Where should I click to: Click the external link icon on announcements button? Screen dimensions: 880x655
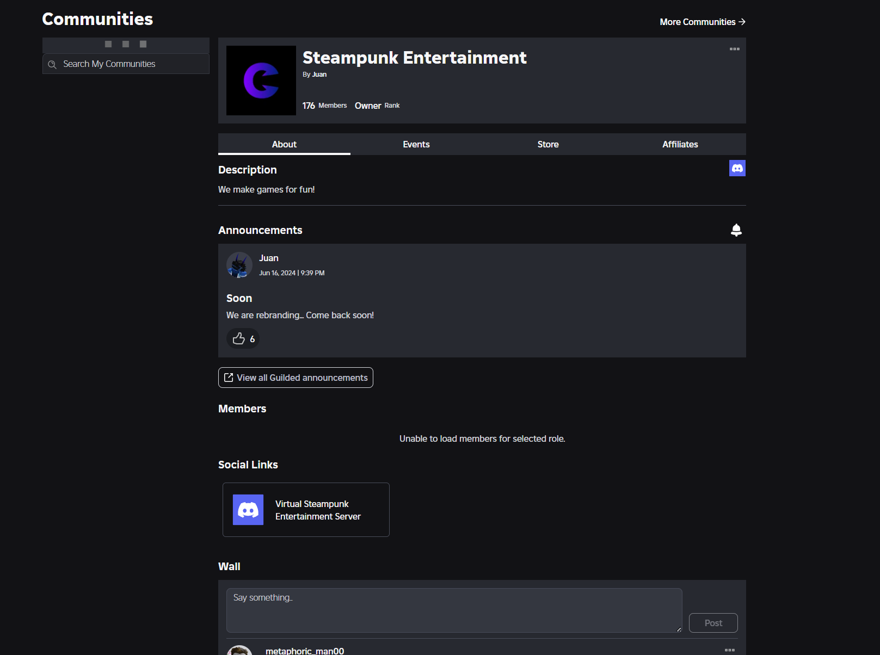coord(228,377)
